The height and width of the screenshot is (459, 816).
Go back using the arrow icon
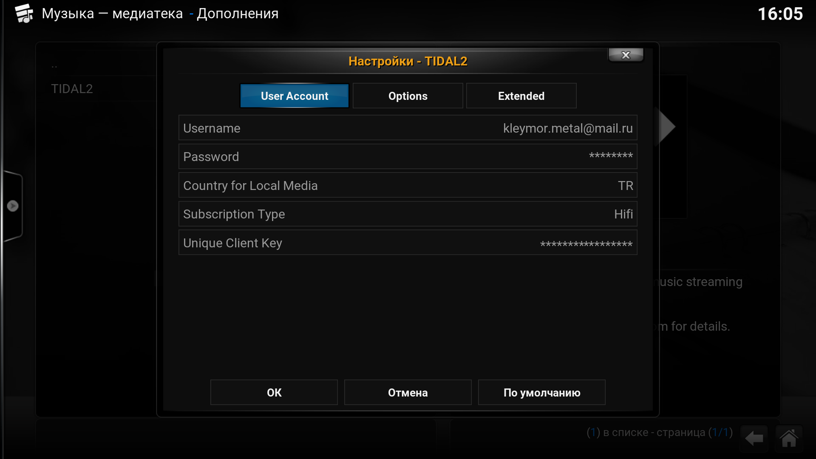click(754, 438)
